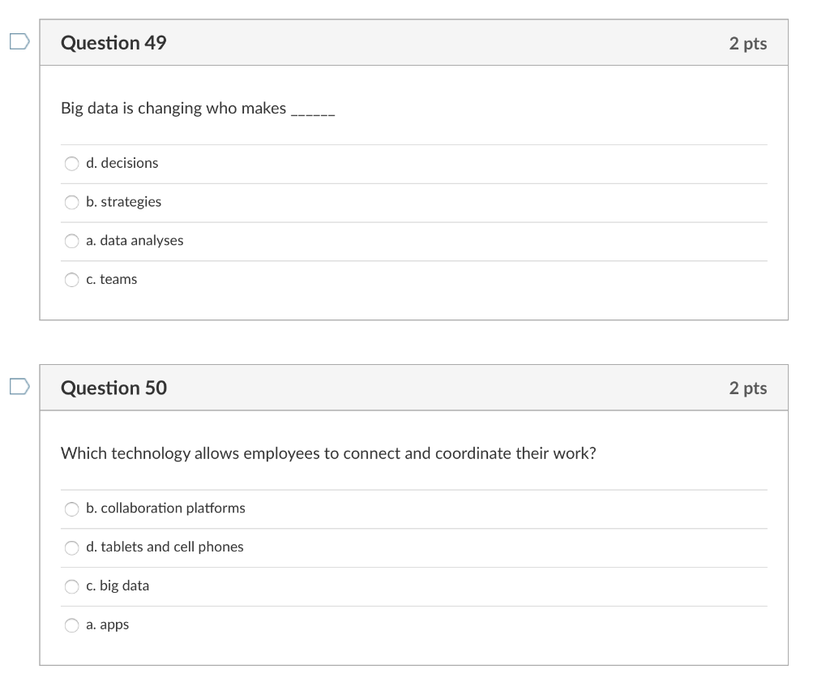The width and height of the screenshot is (830, 678).
Task: Click the answer text 'd. decisions'
Action: (x=122, y=164)
